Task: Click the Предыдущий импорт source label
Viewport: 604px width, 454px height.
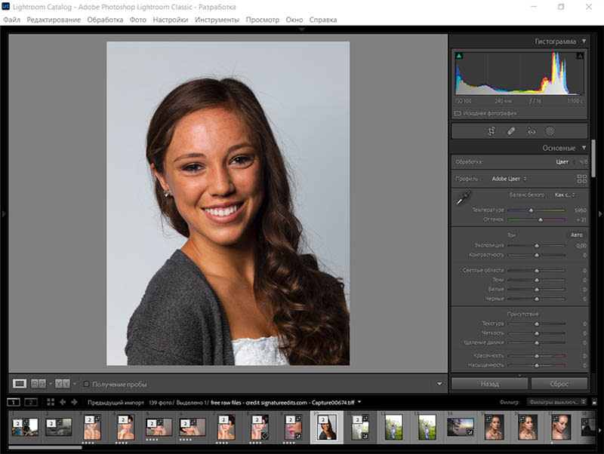Action: (x=116, y=403)
